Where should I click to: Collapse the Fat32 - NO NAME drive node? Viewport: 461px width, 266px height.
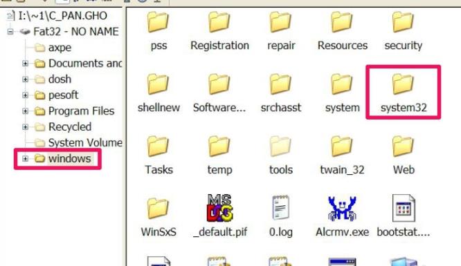click(10, 31)
